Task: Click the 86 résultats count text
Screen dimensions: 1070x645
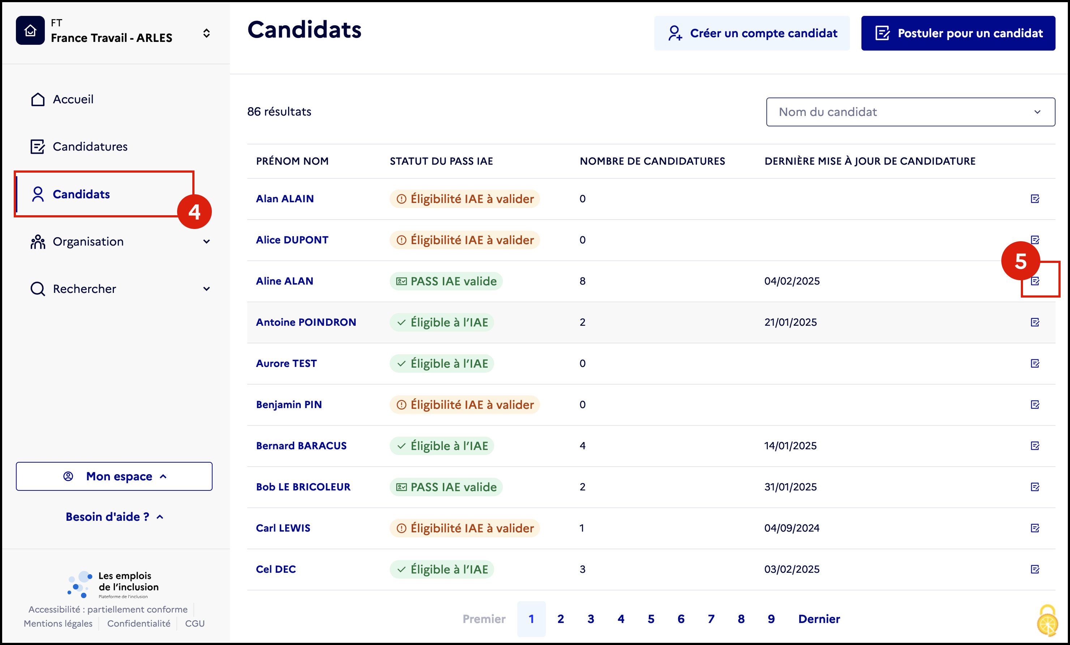Action: [x=279, y=112]
